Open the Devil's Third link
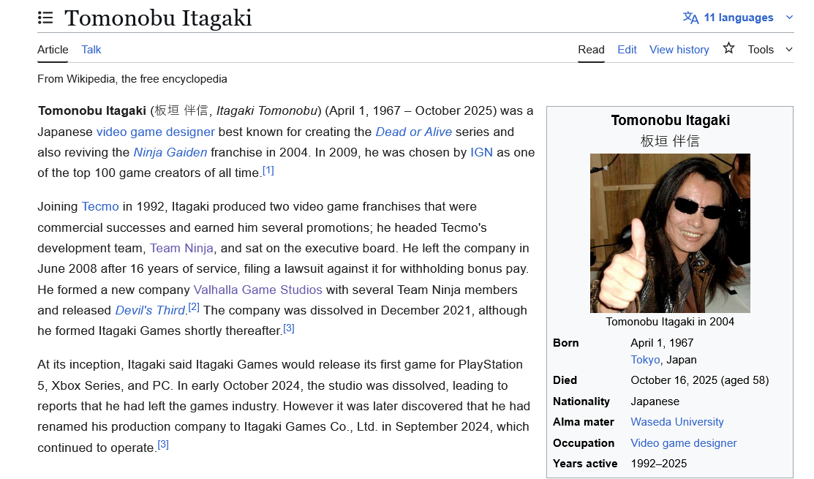Viewport: 814px width, 479px height. 150,310
